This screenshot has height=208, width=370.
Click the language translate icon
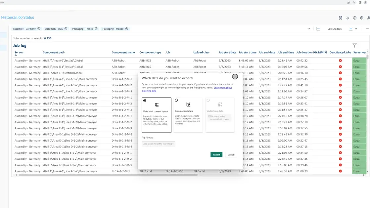(x=347, y=18)
